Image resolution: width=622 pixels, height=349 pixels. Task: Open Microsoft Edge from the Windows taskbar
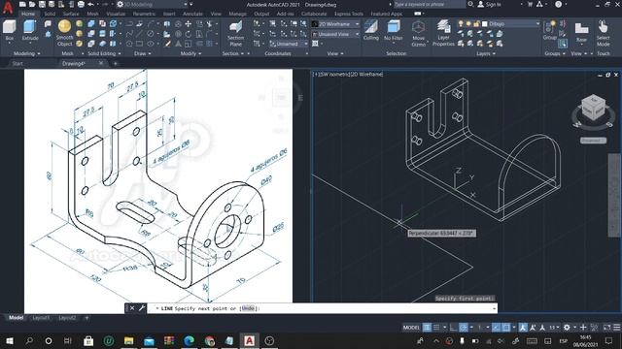(x=190, y=340)
